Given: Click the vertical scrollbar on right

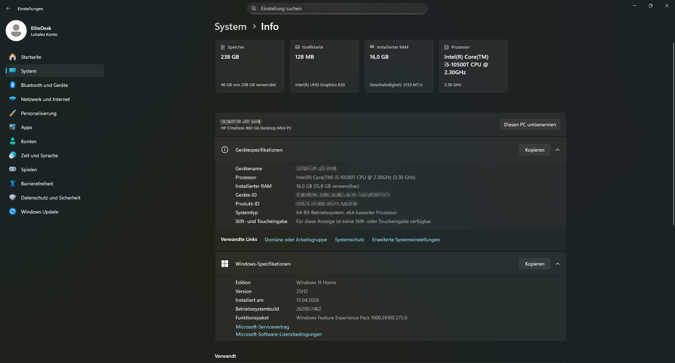Looking at the screenshot, I should [673, 134].
